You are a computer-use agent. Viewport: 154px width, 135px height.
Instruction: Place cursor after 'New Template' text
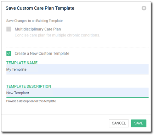pos(29,93)
